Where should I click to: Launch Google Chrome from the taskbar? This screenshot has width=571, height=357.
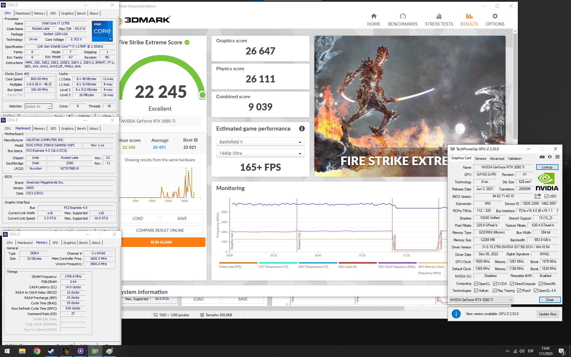point(37,351)
